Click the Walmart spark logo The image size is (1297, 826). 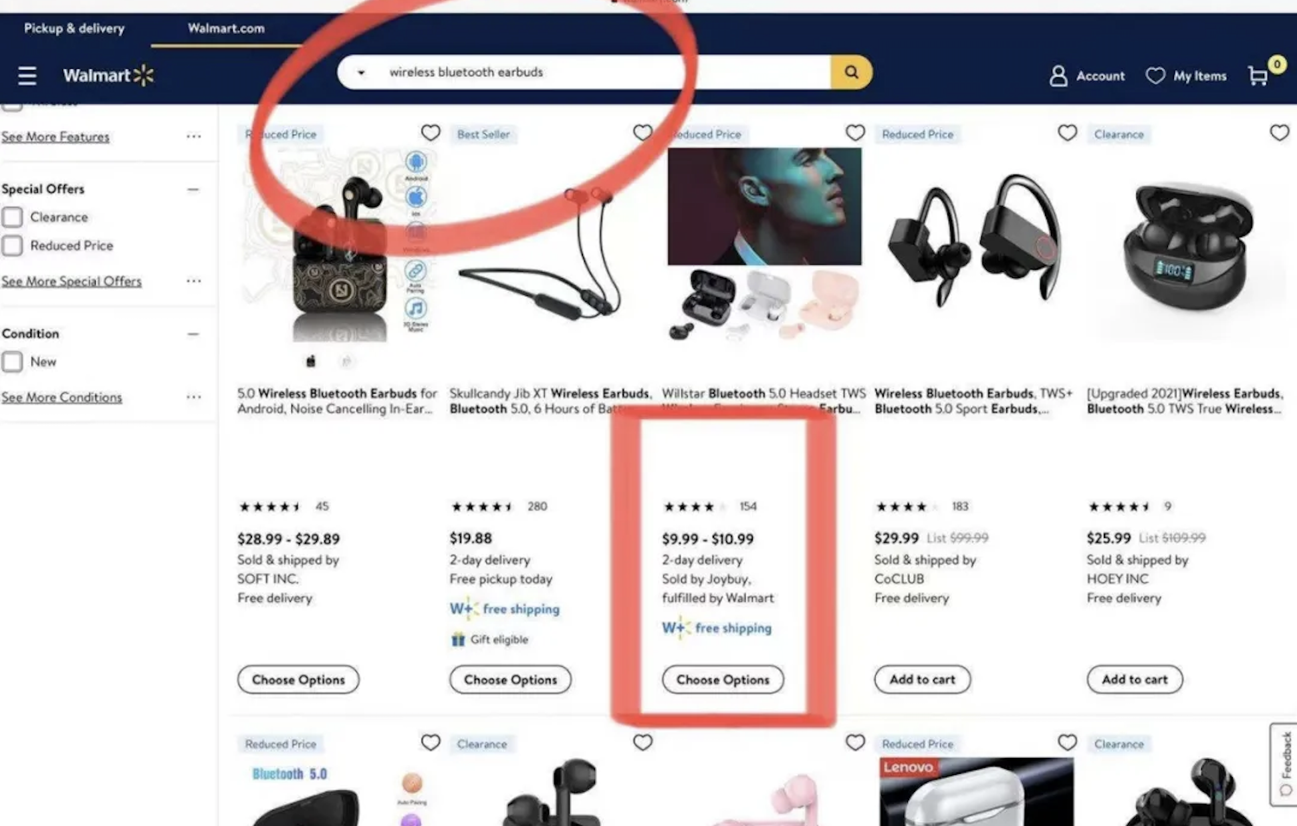[x=144, y=76]
